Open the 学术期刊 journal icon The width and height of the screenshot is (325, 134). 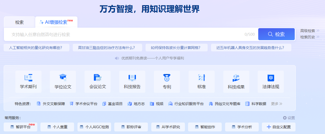pos(28,78)
